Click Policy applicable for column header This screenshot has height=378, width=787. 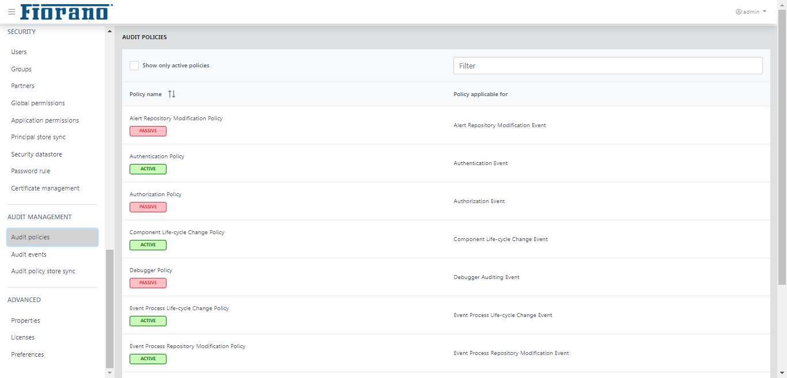point(480,94)
